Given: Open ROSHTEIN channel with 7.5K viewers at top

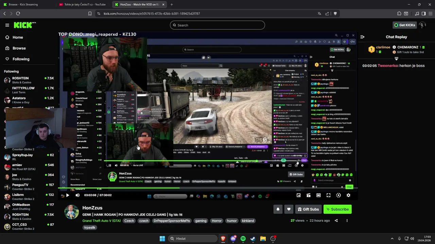Looking at the screenshot, I should (29, 80).
